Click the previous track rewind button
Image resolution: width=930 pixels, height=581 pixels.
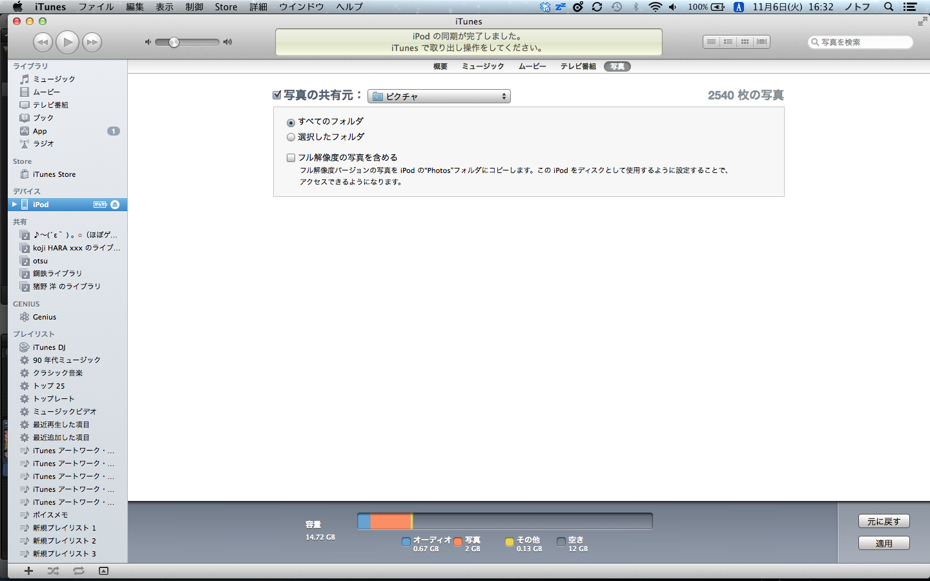[x=43, y=42]
